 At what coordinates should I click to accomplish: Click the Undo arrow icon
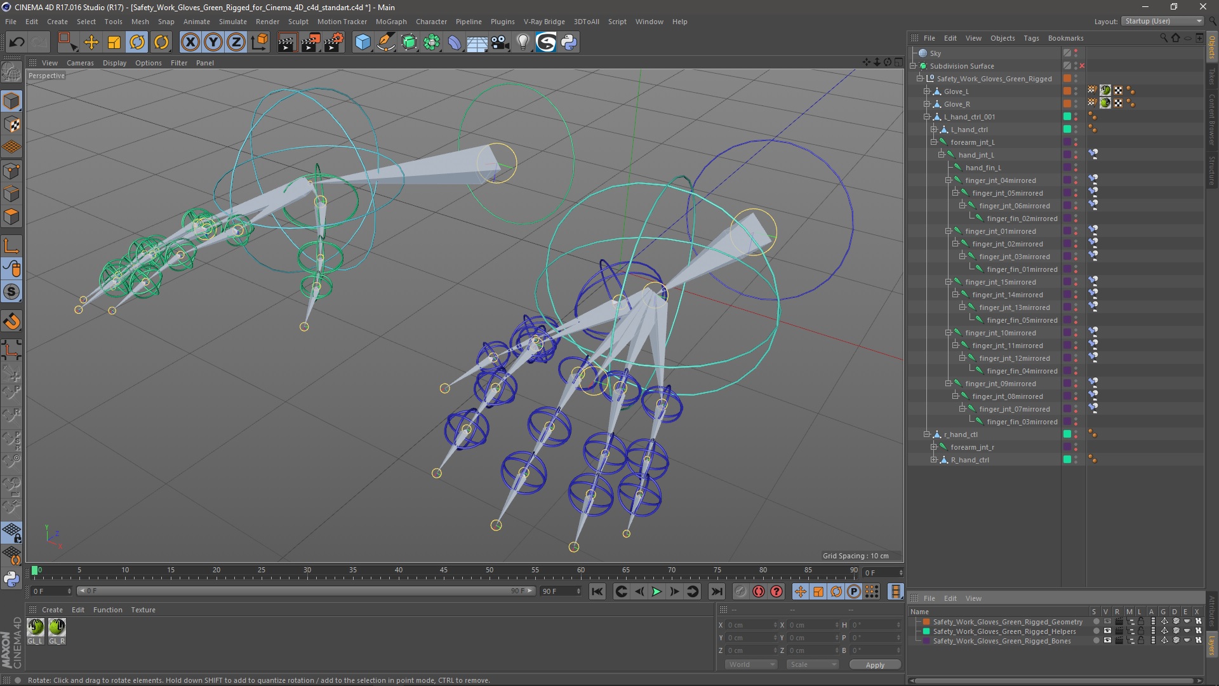17,43
